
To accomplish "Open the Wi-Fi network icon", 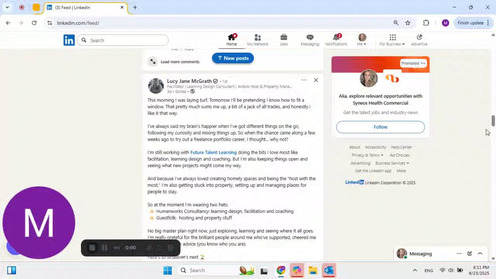I will tap(442, 270).
